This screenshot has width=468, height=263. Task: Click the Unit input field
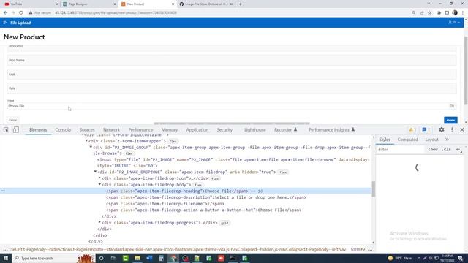pos(232,75)
